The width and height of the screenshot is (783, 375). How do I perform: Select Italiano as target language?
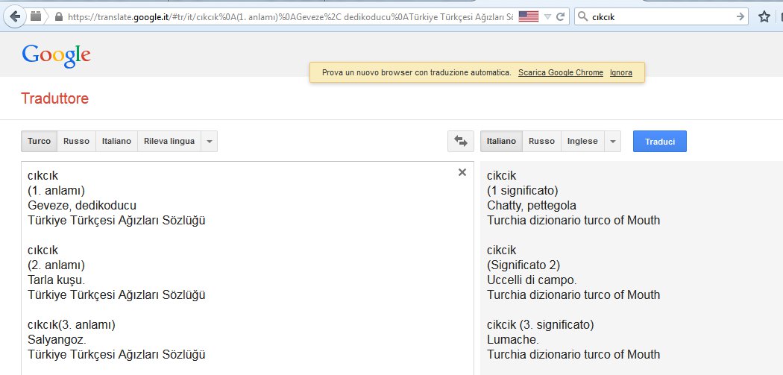pos(501,142)
